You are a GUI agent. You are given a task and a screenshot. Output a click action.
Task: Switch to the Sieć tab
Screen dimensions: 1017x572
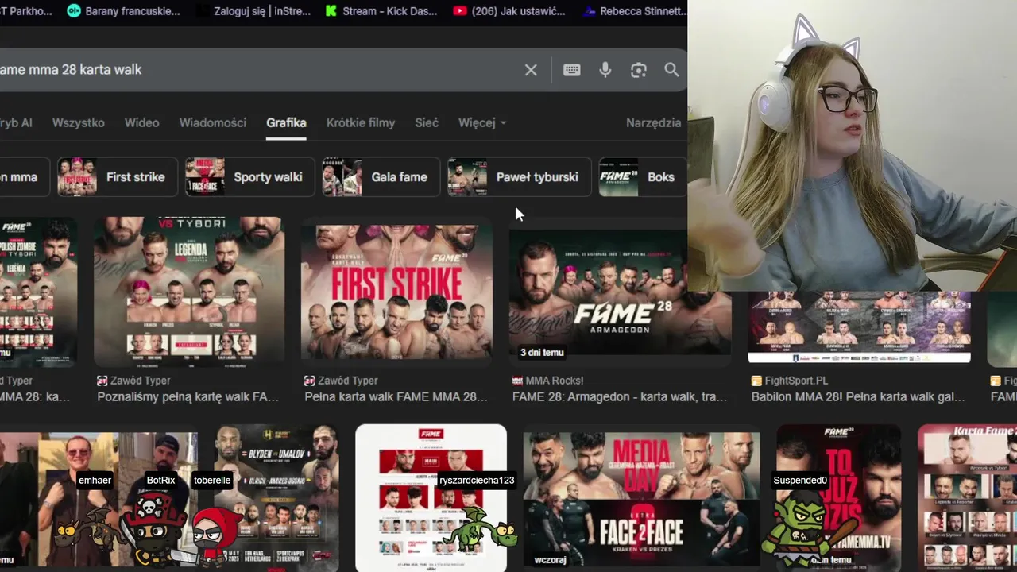tap(427, 122)
